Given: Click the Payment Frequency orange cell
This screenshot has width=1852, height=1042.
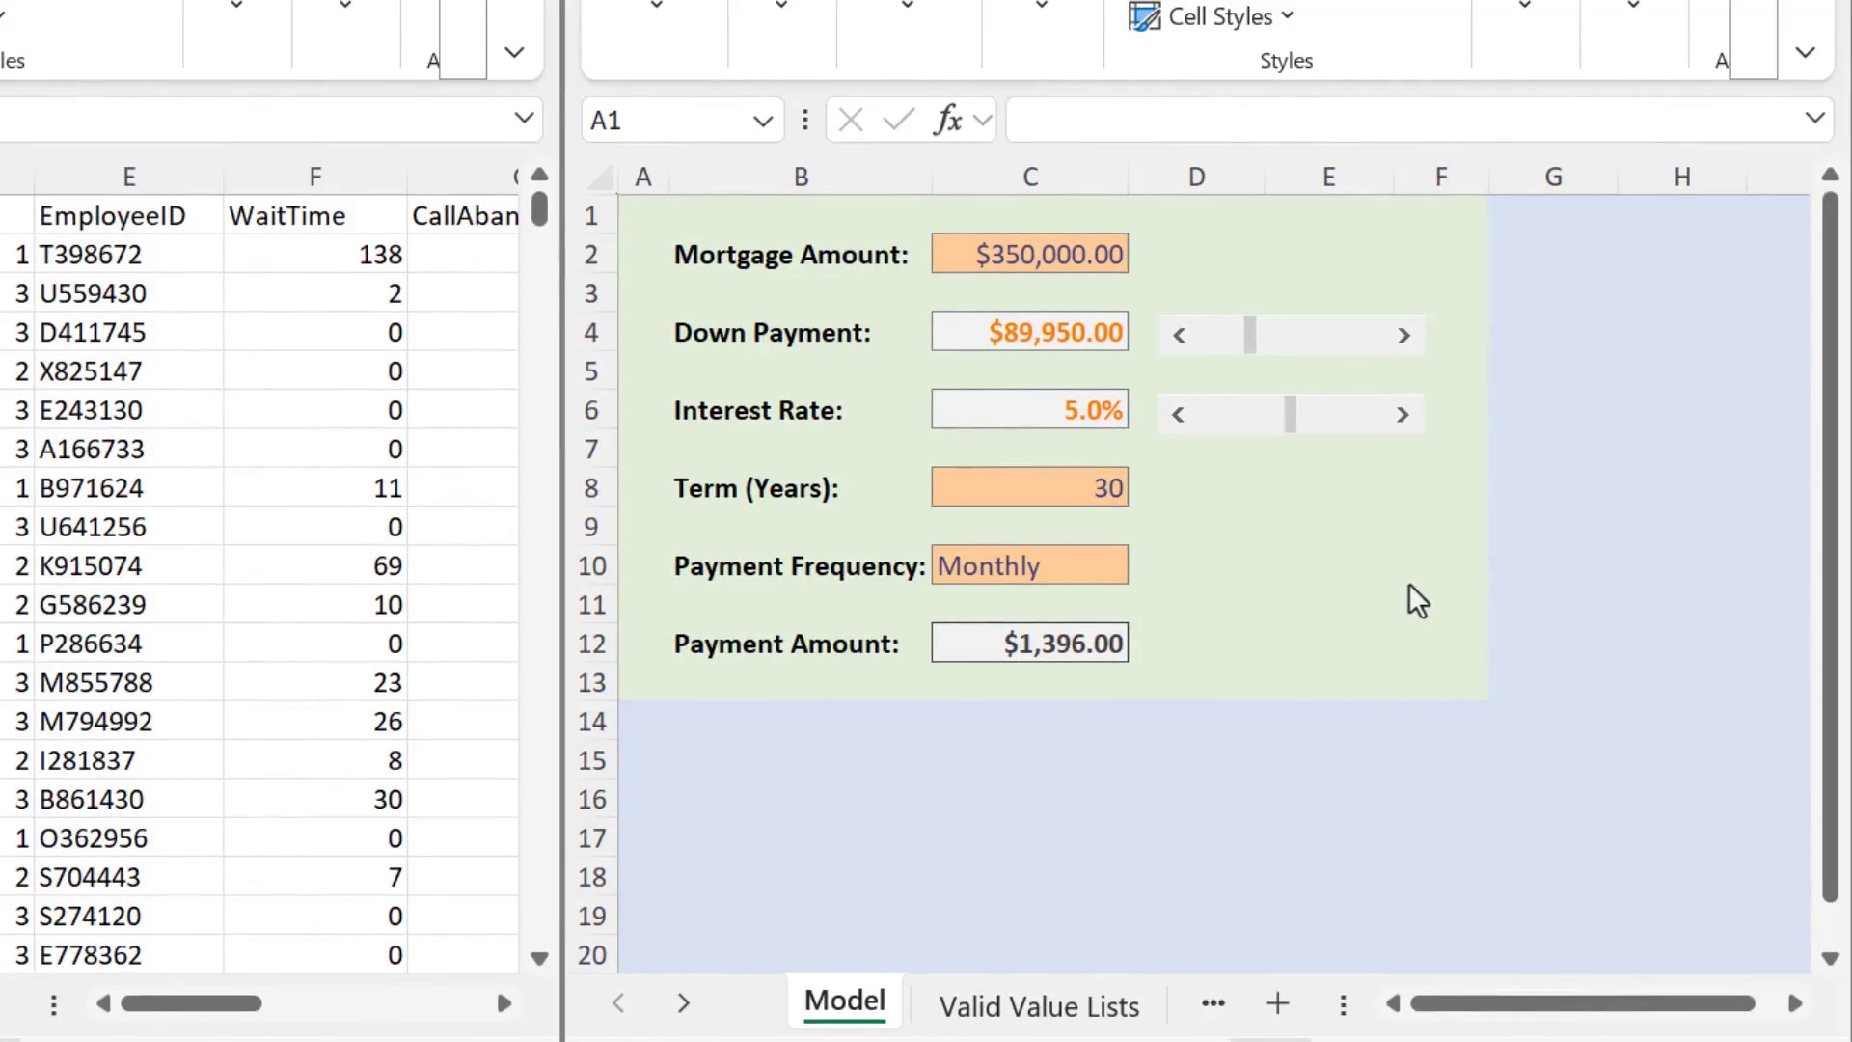Looking at the screenshot, I should tap(1029, 564).
